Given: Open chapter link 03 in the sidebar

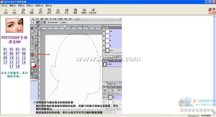Looking at the screenshot, I should point(18,49).
